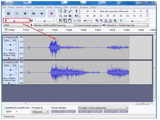Viewport: 160px width, 120px height.
Task: Collapse the second track using bottom arrow
Action: click(x=10, y=83)
